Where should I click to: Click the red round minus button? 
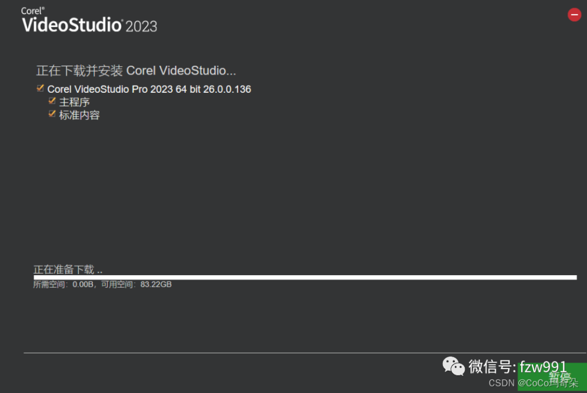(x=574, y=15)
